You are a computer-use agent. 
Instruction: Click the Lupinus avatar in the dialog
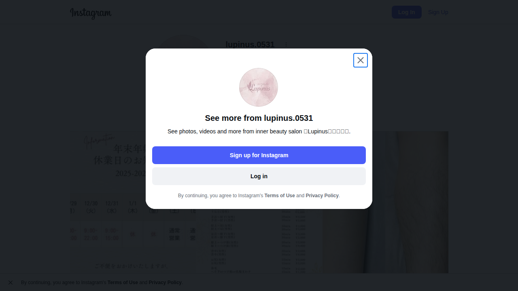point(259,87)
